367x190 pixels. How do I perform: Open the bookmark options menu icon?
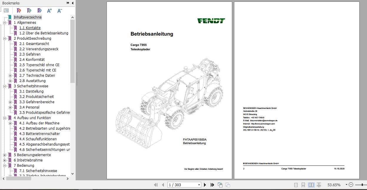6,10
